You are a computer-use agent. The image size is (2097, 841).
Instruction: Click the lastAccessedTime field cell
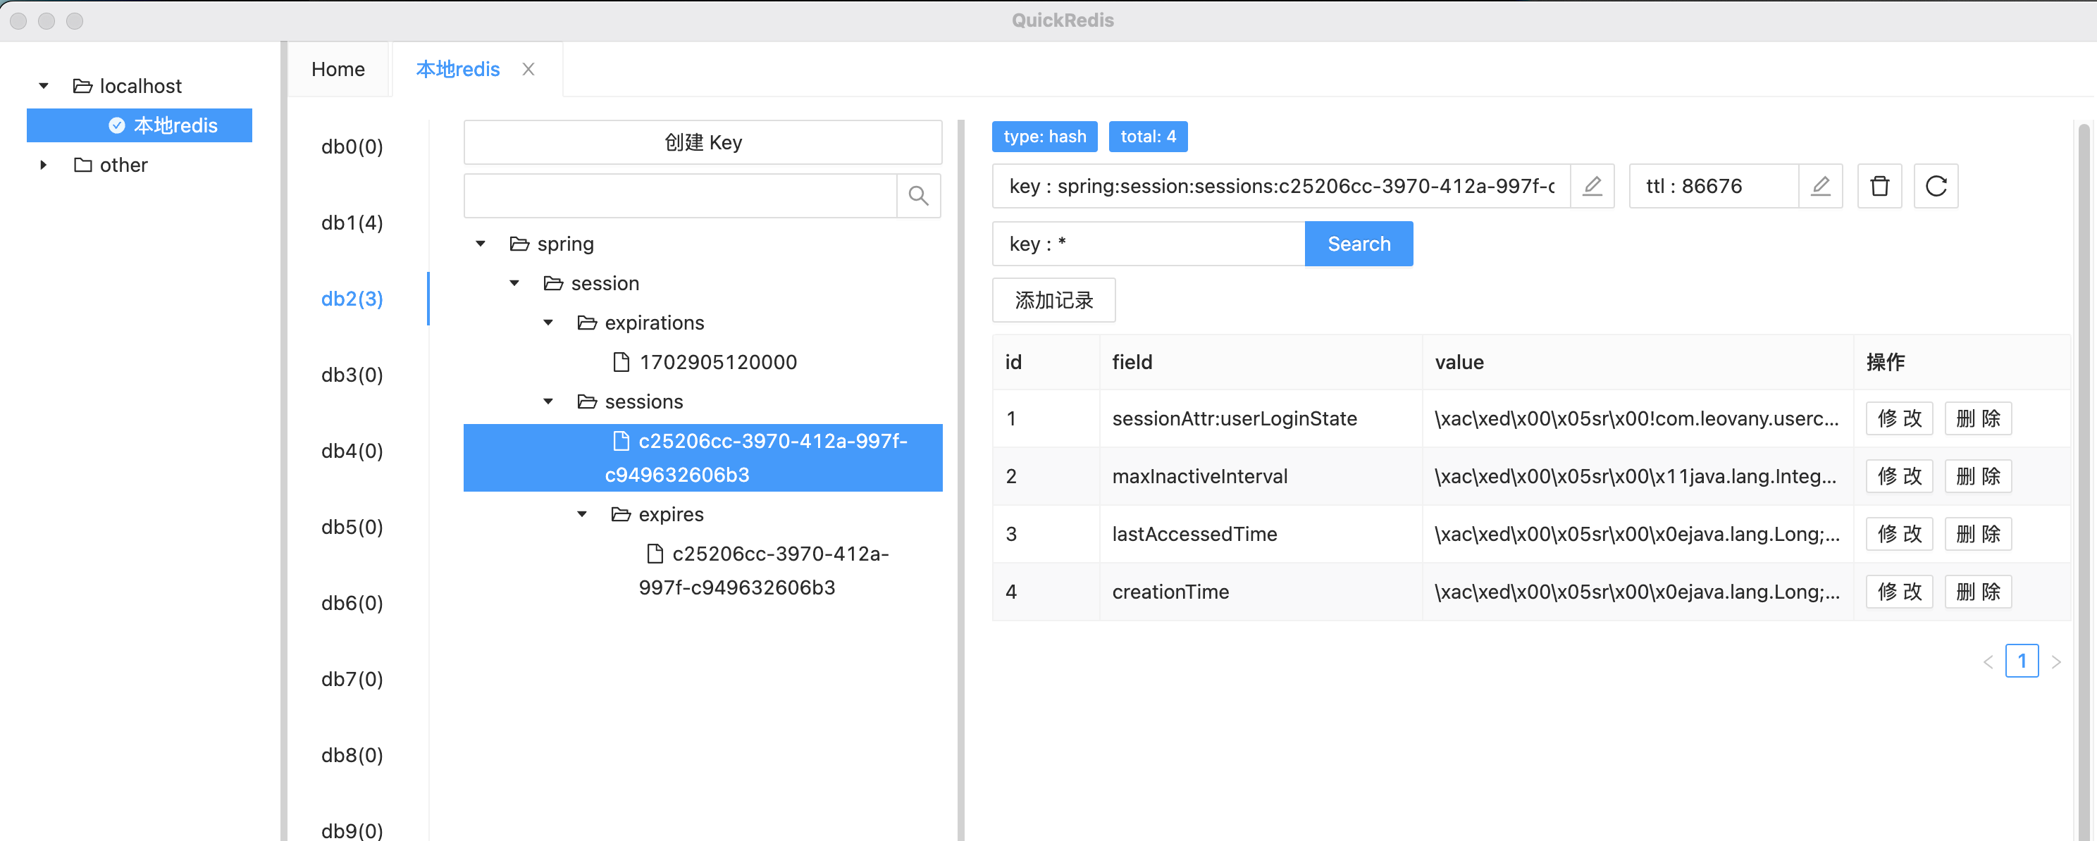(x=1260, y=535)
